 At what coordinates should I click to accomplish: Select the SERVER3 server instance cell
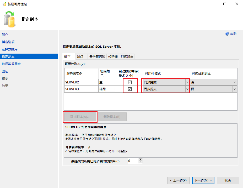pyautogui.click(x=81, y=89)
